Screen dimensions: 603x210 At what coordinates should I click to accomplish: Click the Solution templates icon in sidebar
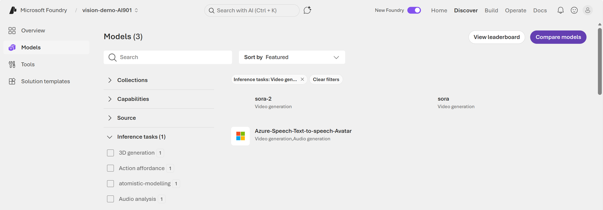(12, 81)
